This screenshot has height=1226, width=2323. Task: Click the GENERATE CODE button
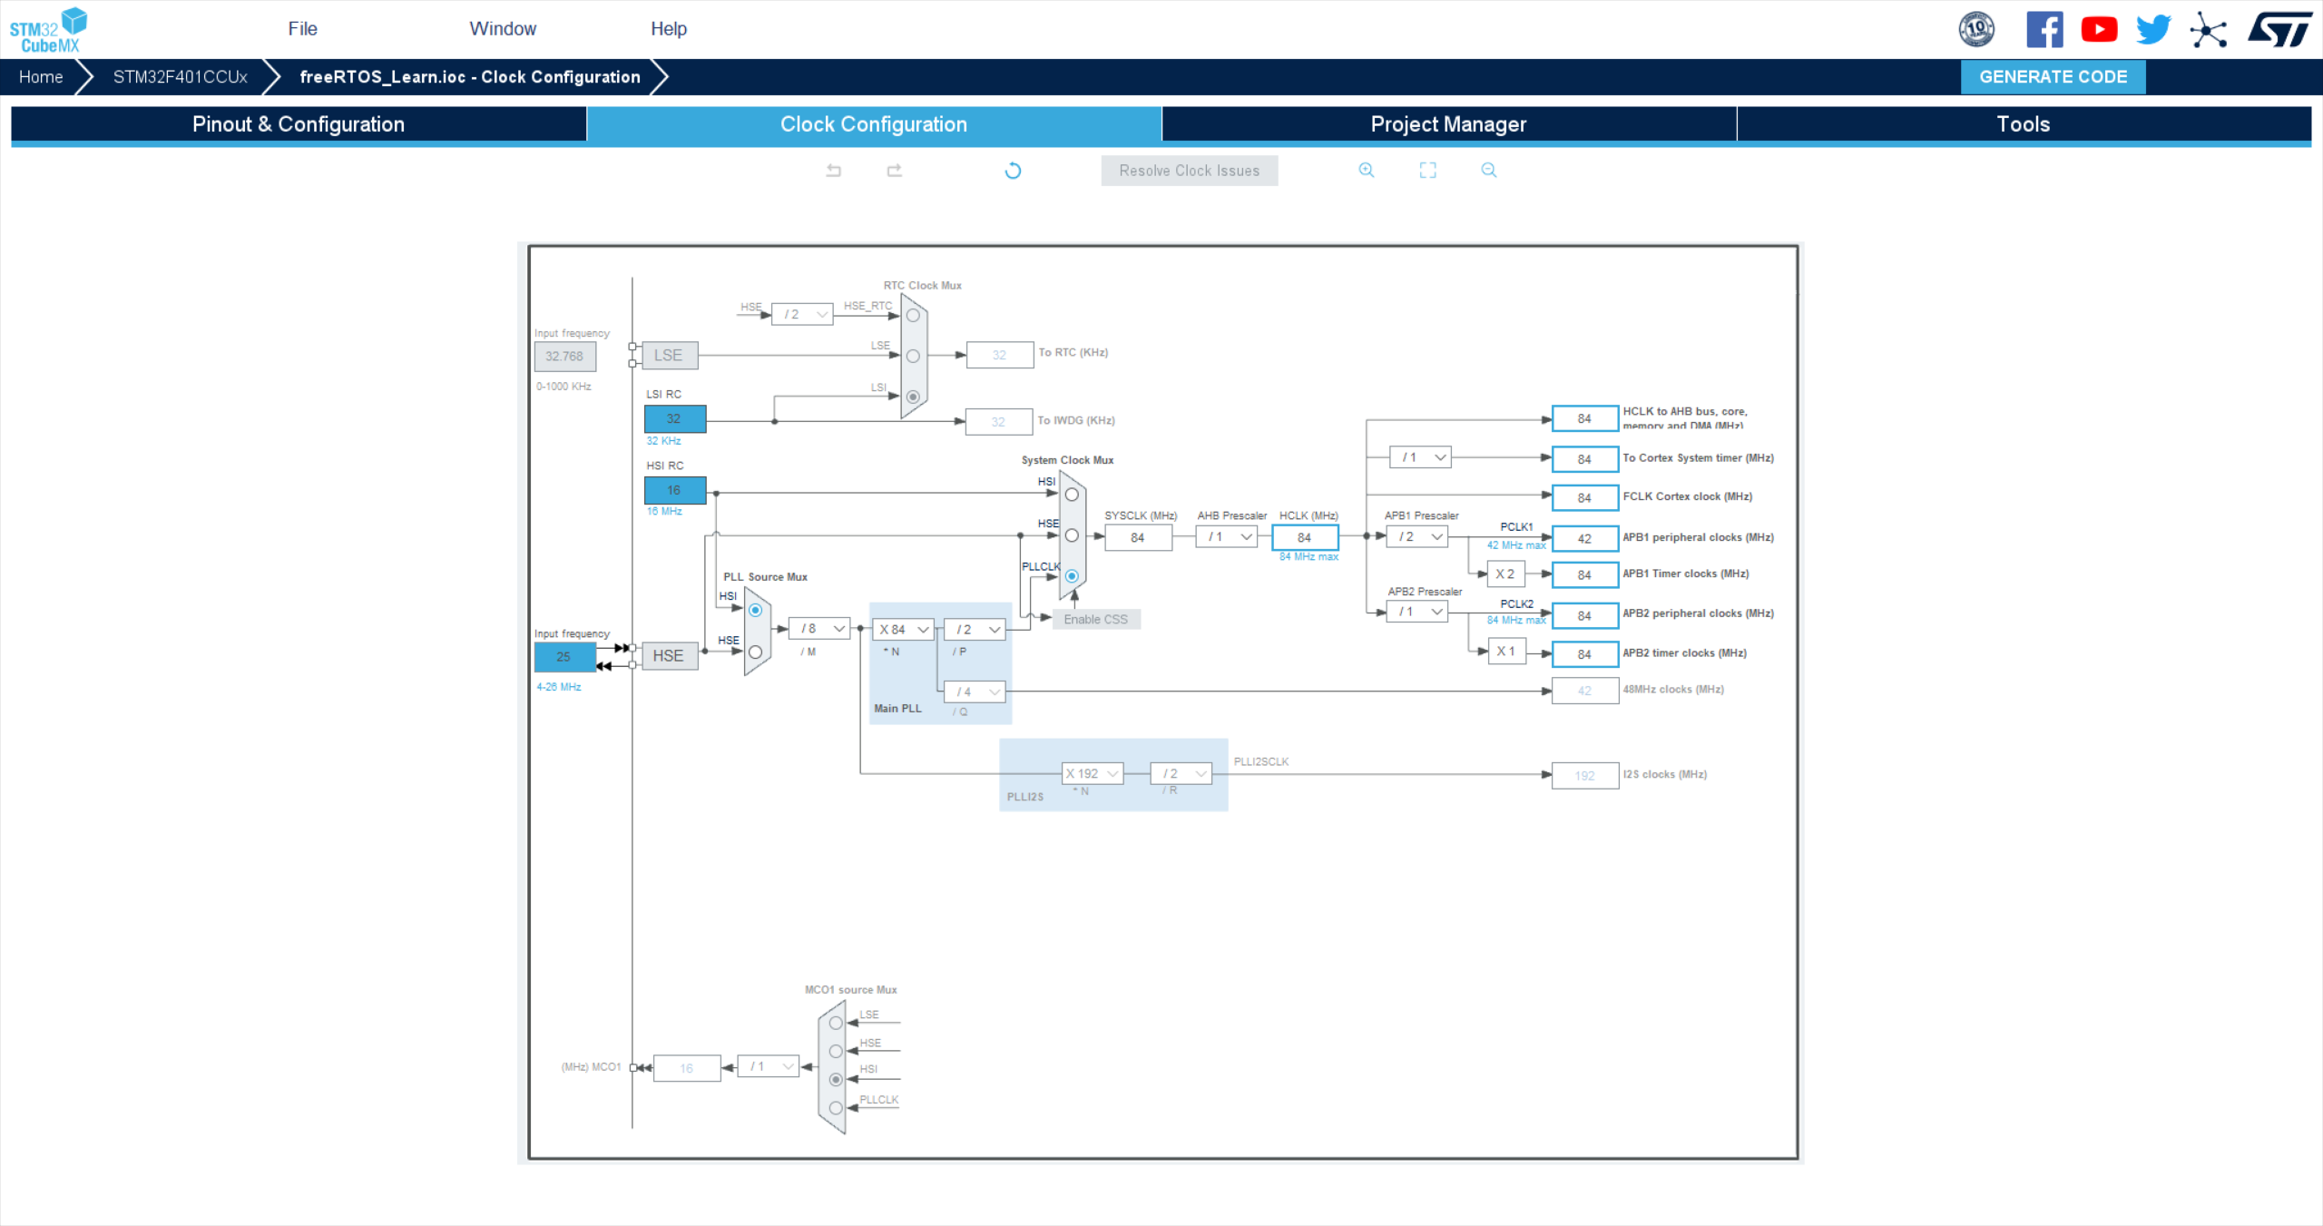[x=2053, y=77]
